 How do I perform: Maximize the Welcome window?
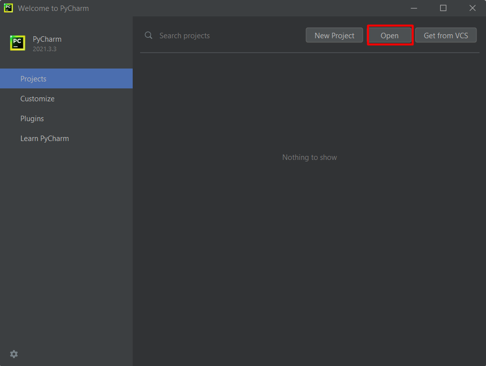click(x=443, y=8)
